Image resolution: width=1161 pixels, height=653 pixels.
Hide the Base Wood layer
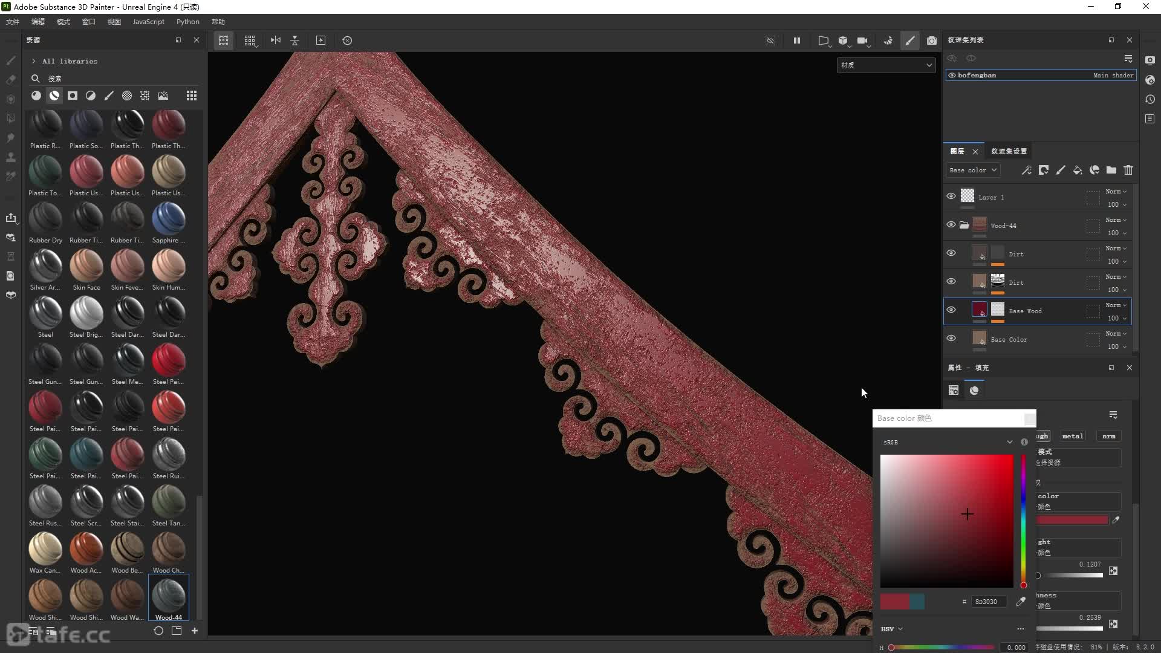coord(951,310)
